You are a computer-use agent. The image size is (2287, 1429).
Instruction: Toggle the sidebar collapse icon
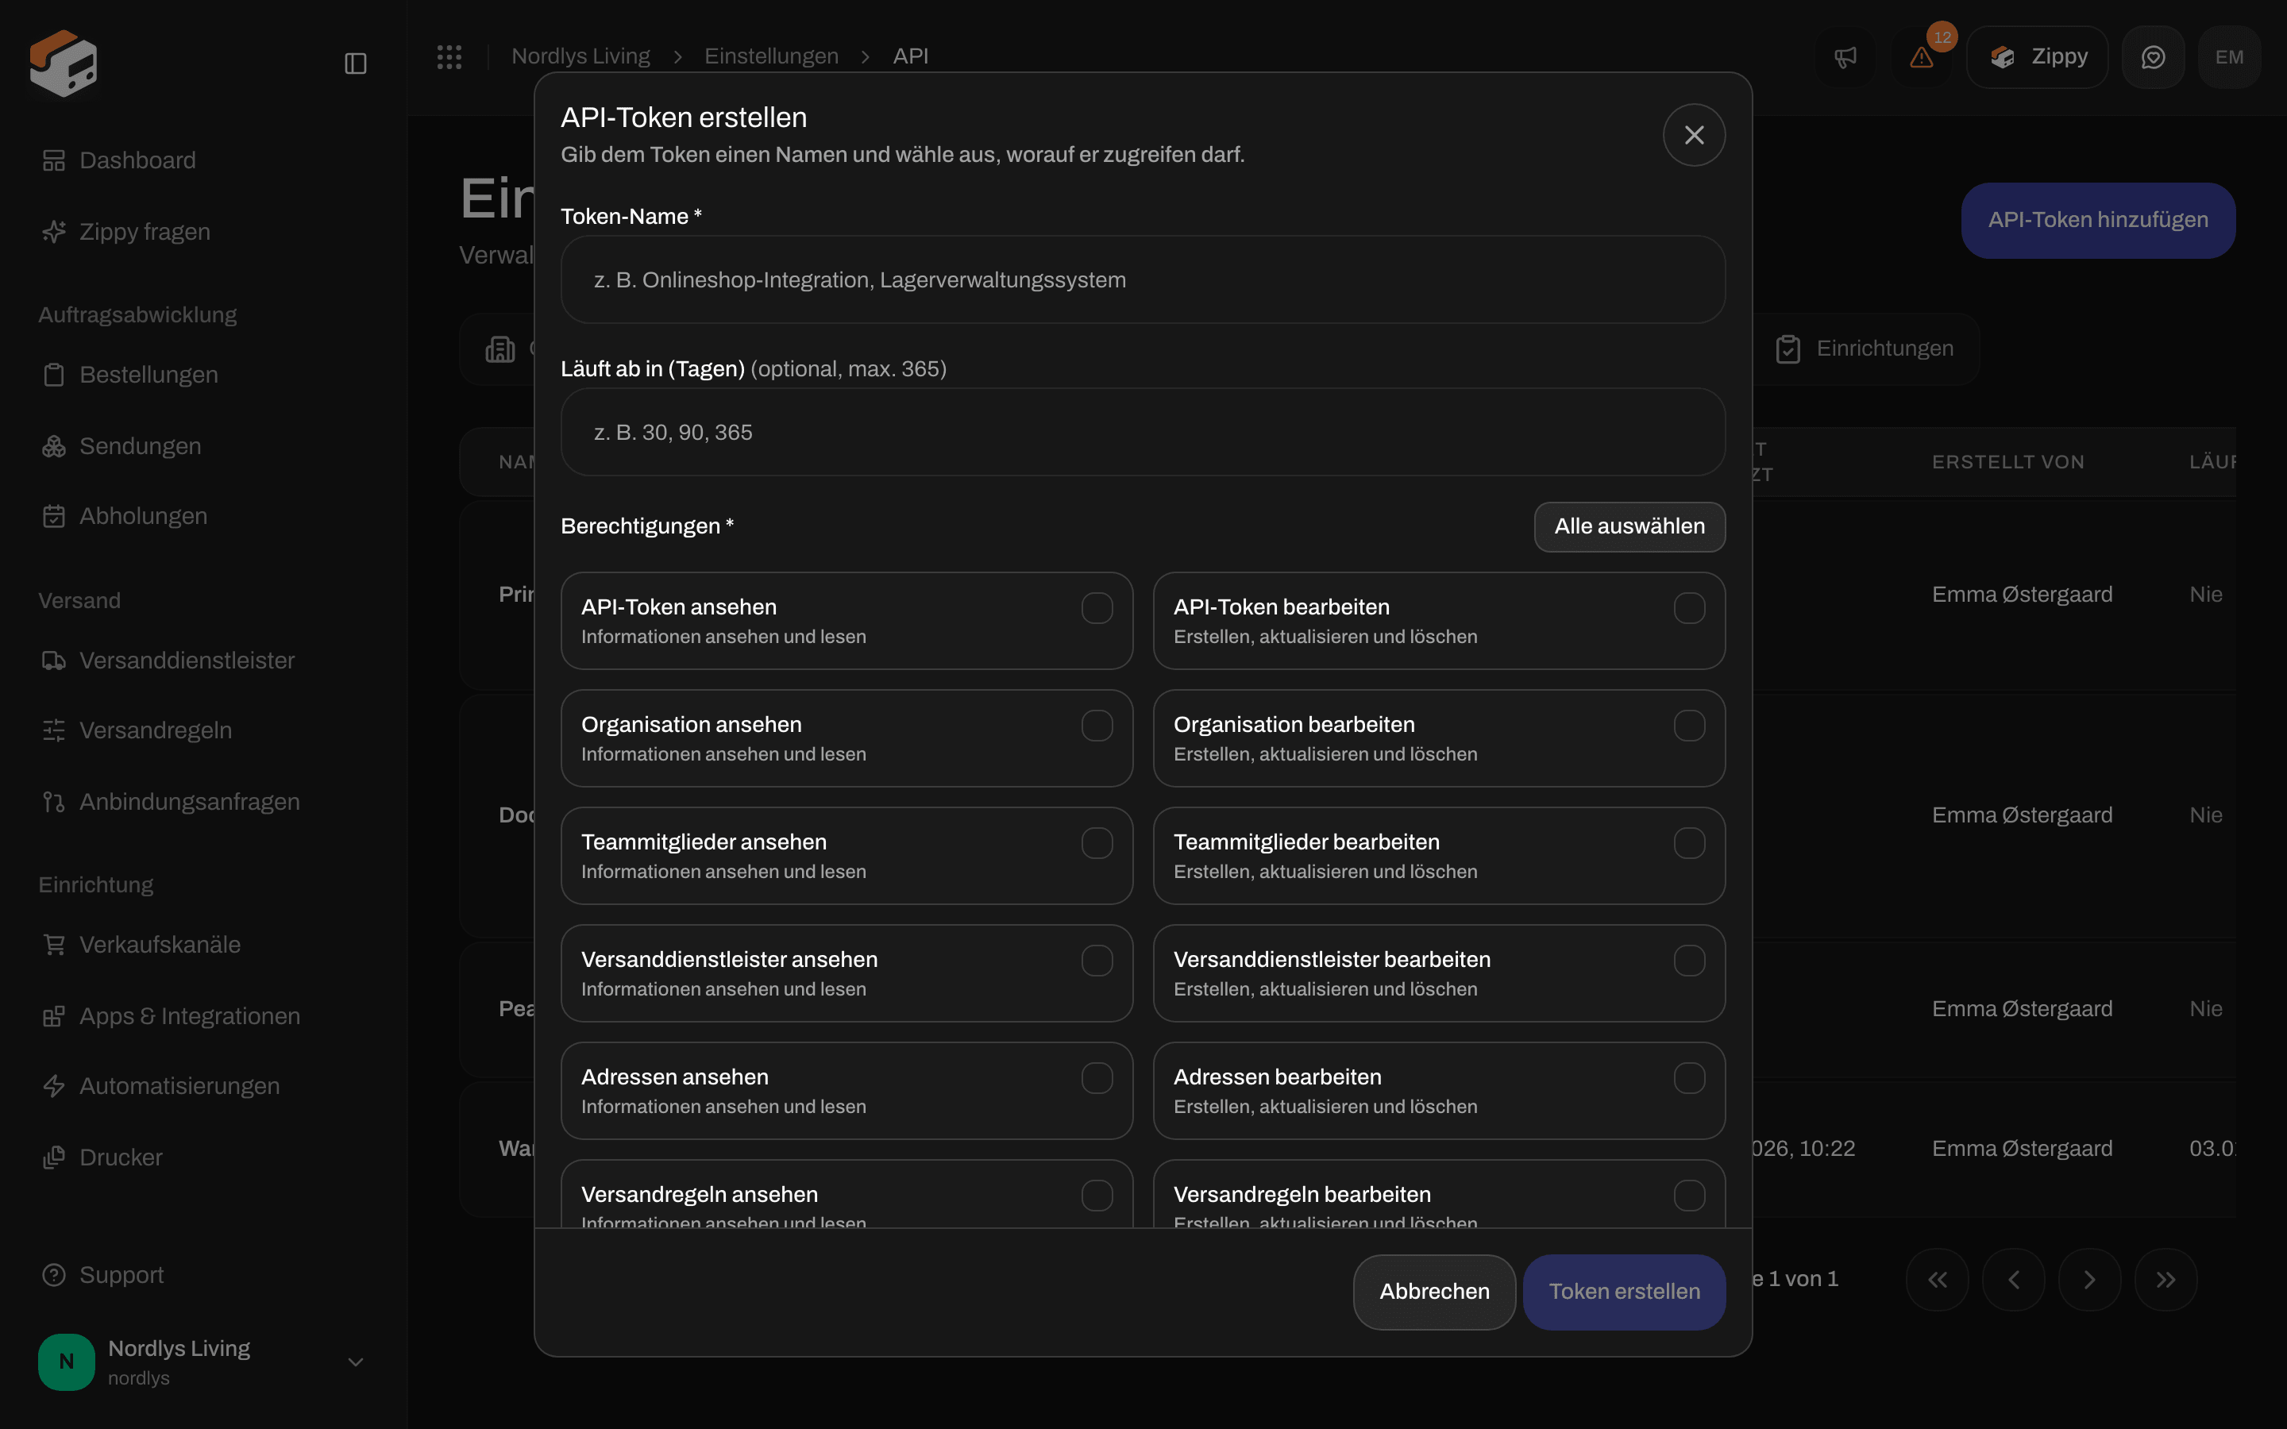coord(355,64)
